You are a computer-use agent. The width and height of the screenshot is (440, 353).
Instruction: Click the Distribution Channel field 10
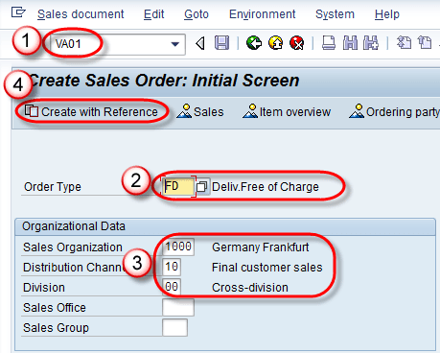[x=172, y=267]
